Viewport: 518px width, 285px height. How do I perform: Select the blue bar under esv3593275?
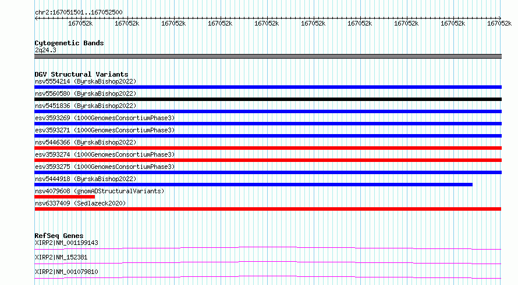click(x=268, y=172)
